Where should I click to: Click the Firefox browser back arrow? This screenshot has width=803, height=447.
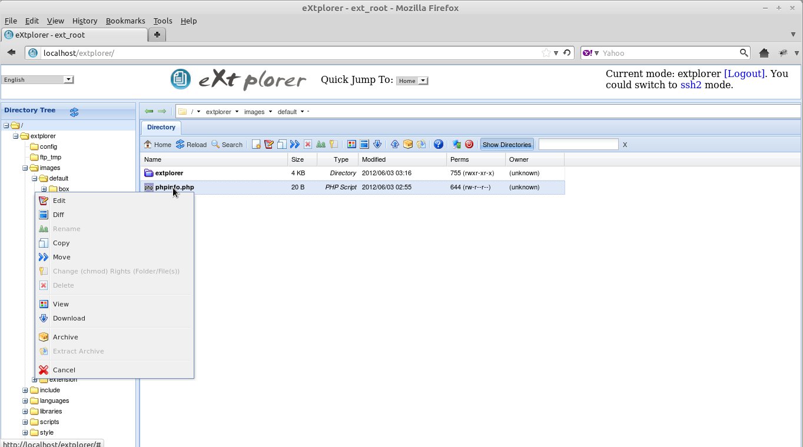[11, 52]
